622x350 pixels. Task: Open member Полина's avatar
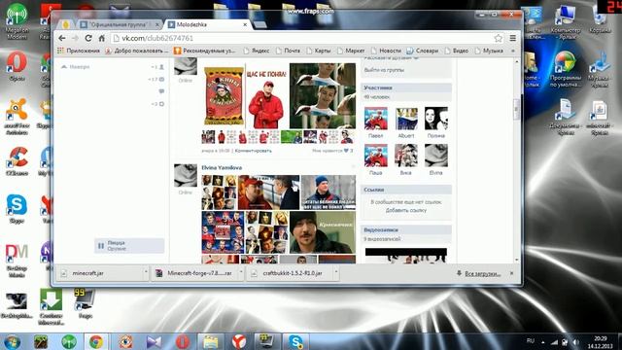coord(436,119)
